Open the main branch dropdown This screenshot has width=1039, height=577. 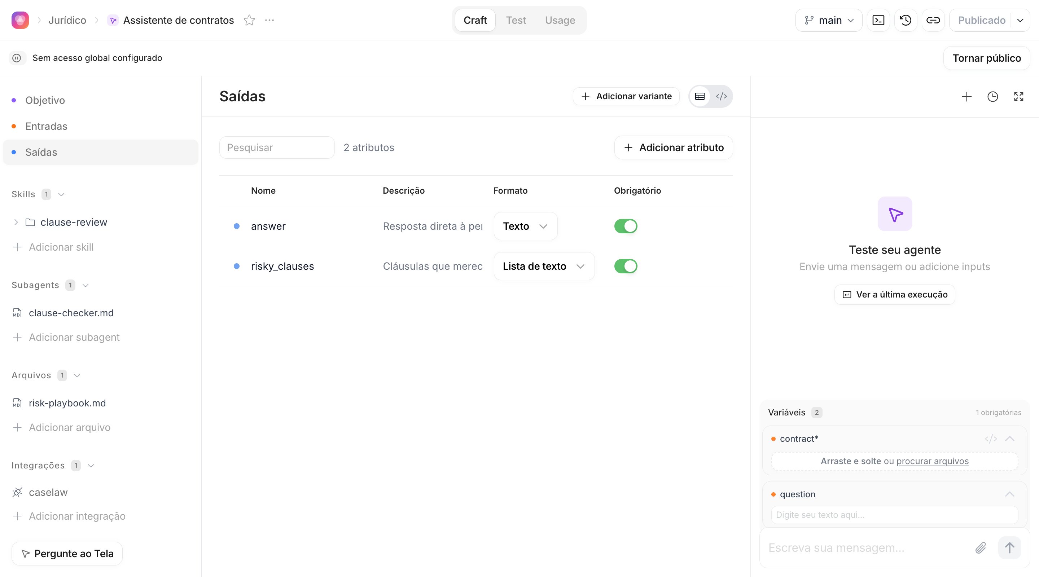829,20
